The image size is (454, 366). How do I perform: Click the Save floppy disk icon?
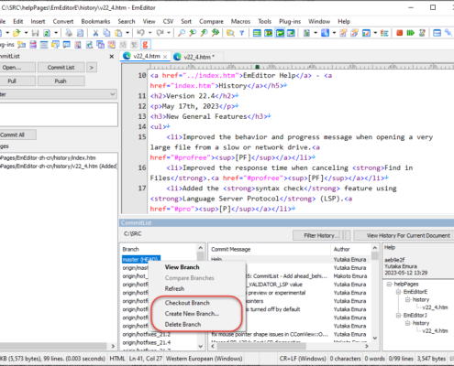[x=36, y=33]
